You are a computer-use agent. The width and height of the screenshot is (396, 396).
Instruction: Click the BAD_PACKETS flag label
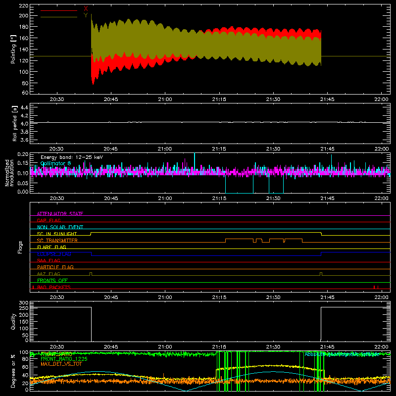pos(54,287)
